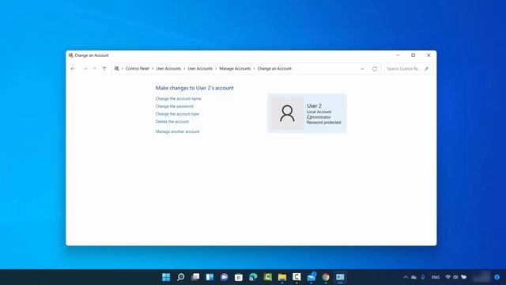Go to Manage Accounts breadcrumb
Screen dimensions: 506x285
click(x=235, y=69)
